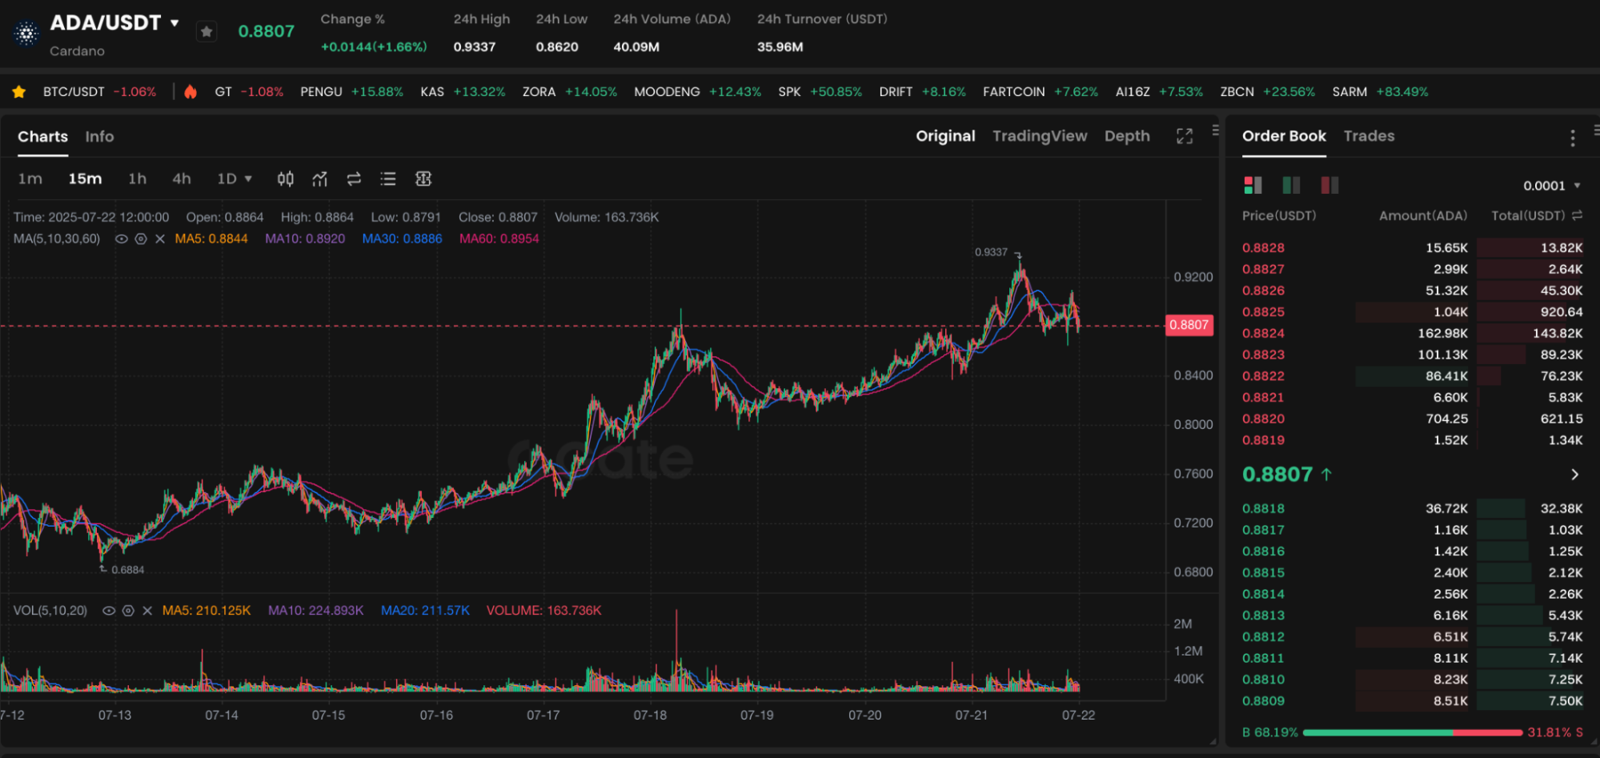Screen dimensions: 1600x758
Task: Expand the arrow next to the mid price
Action: [x=1575, y=475]
